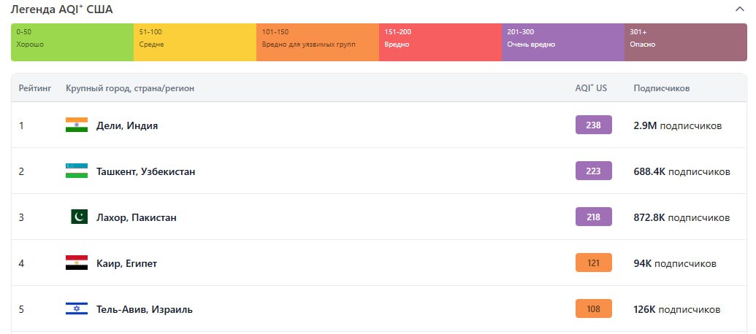
Task: Click the Egypt flag icon
Action: pyautogui.click(x=77, y=263)
